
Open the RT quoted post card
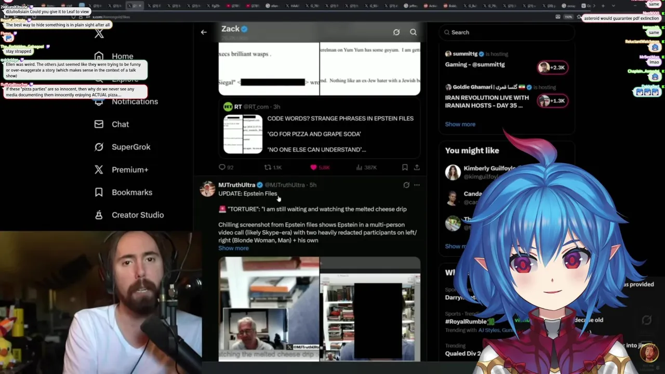tap(319, 128)
